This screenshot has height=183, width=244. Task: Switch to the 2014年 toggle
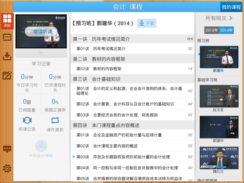tap(226, 30)
